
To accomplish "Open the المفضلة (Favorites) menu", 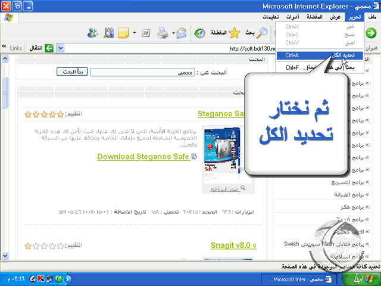I will pyautogui.click(x=314, y=17).
